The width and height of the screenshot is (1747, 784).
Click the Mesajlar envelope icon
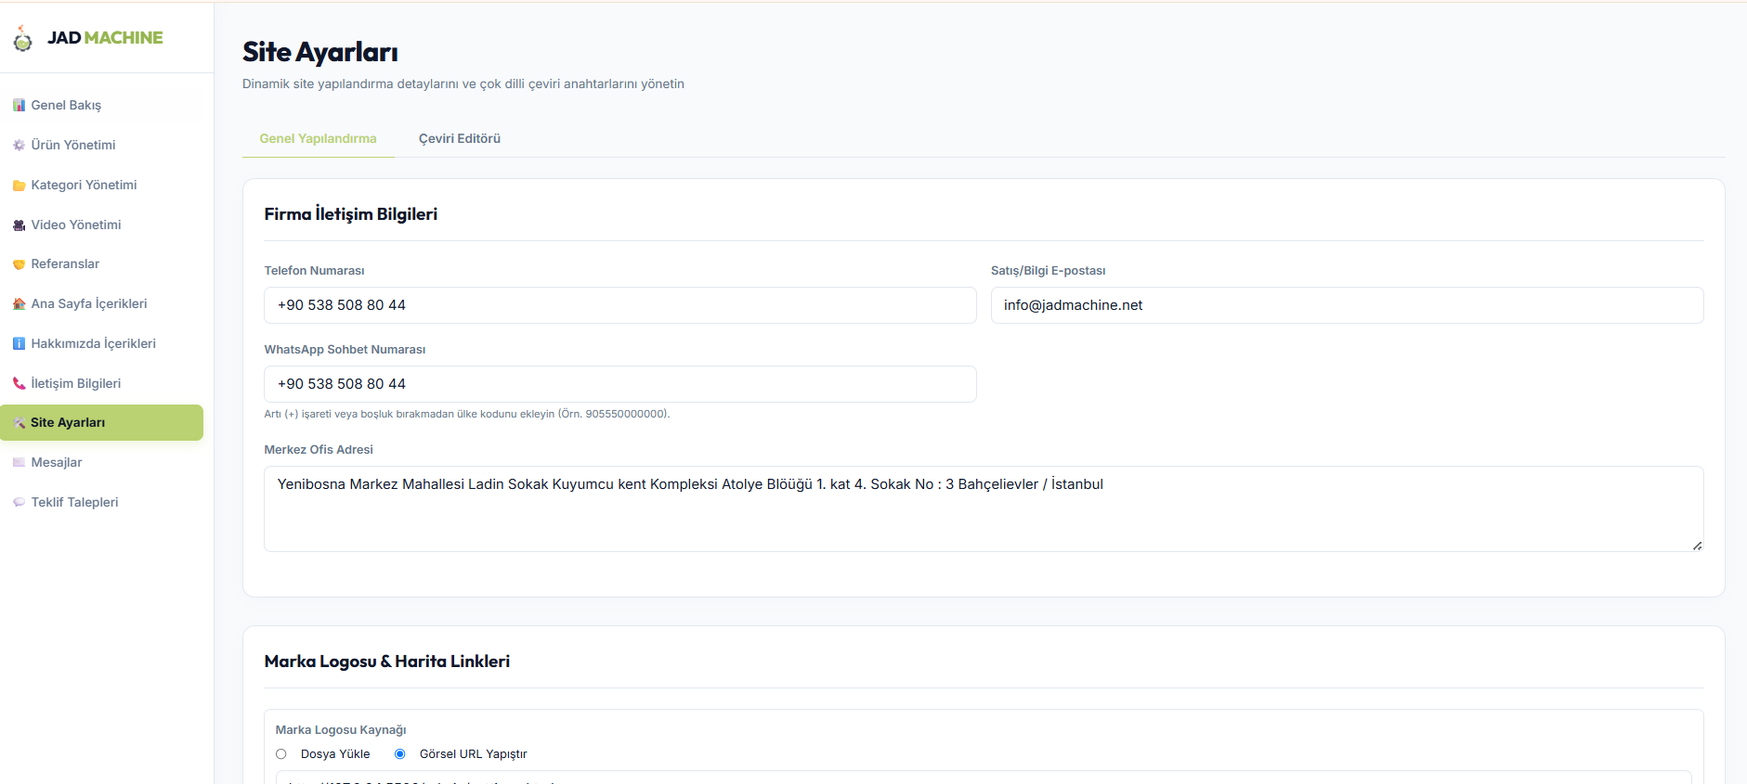(19, 463)
